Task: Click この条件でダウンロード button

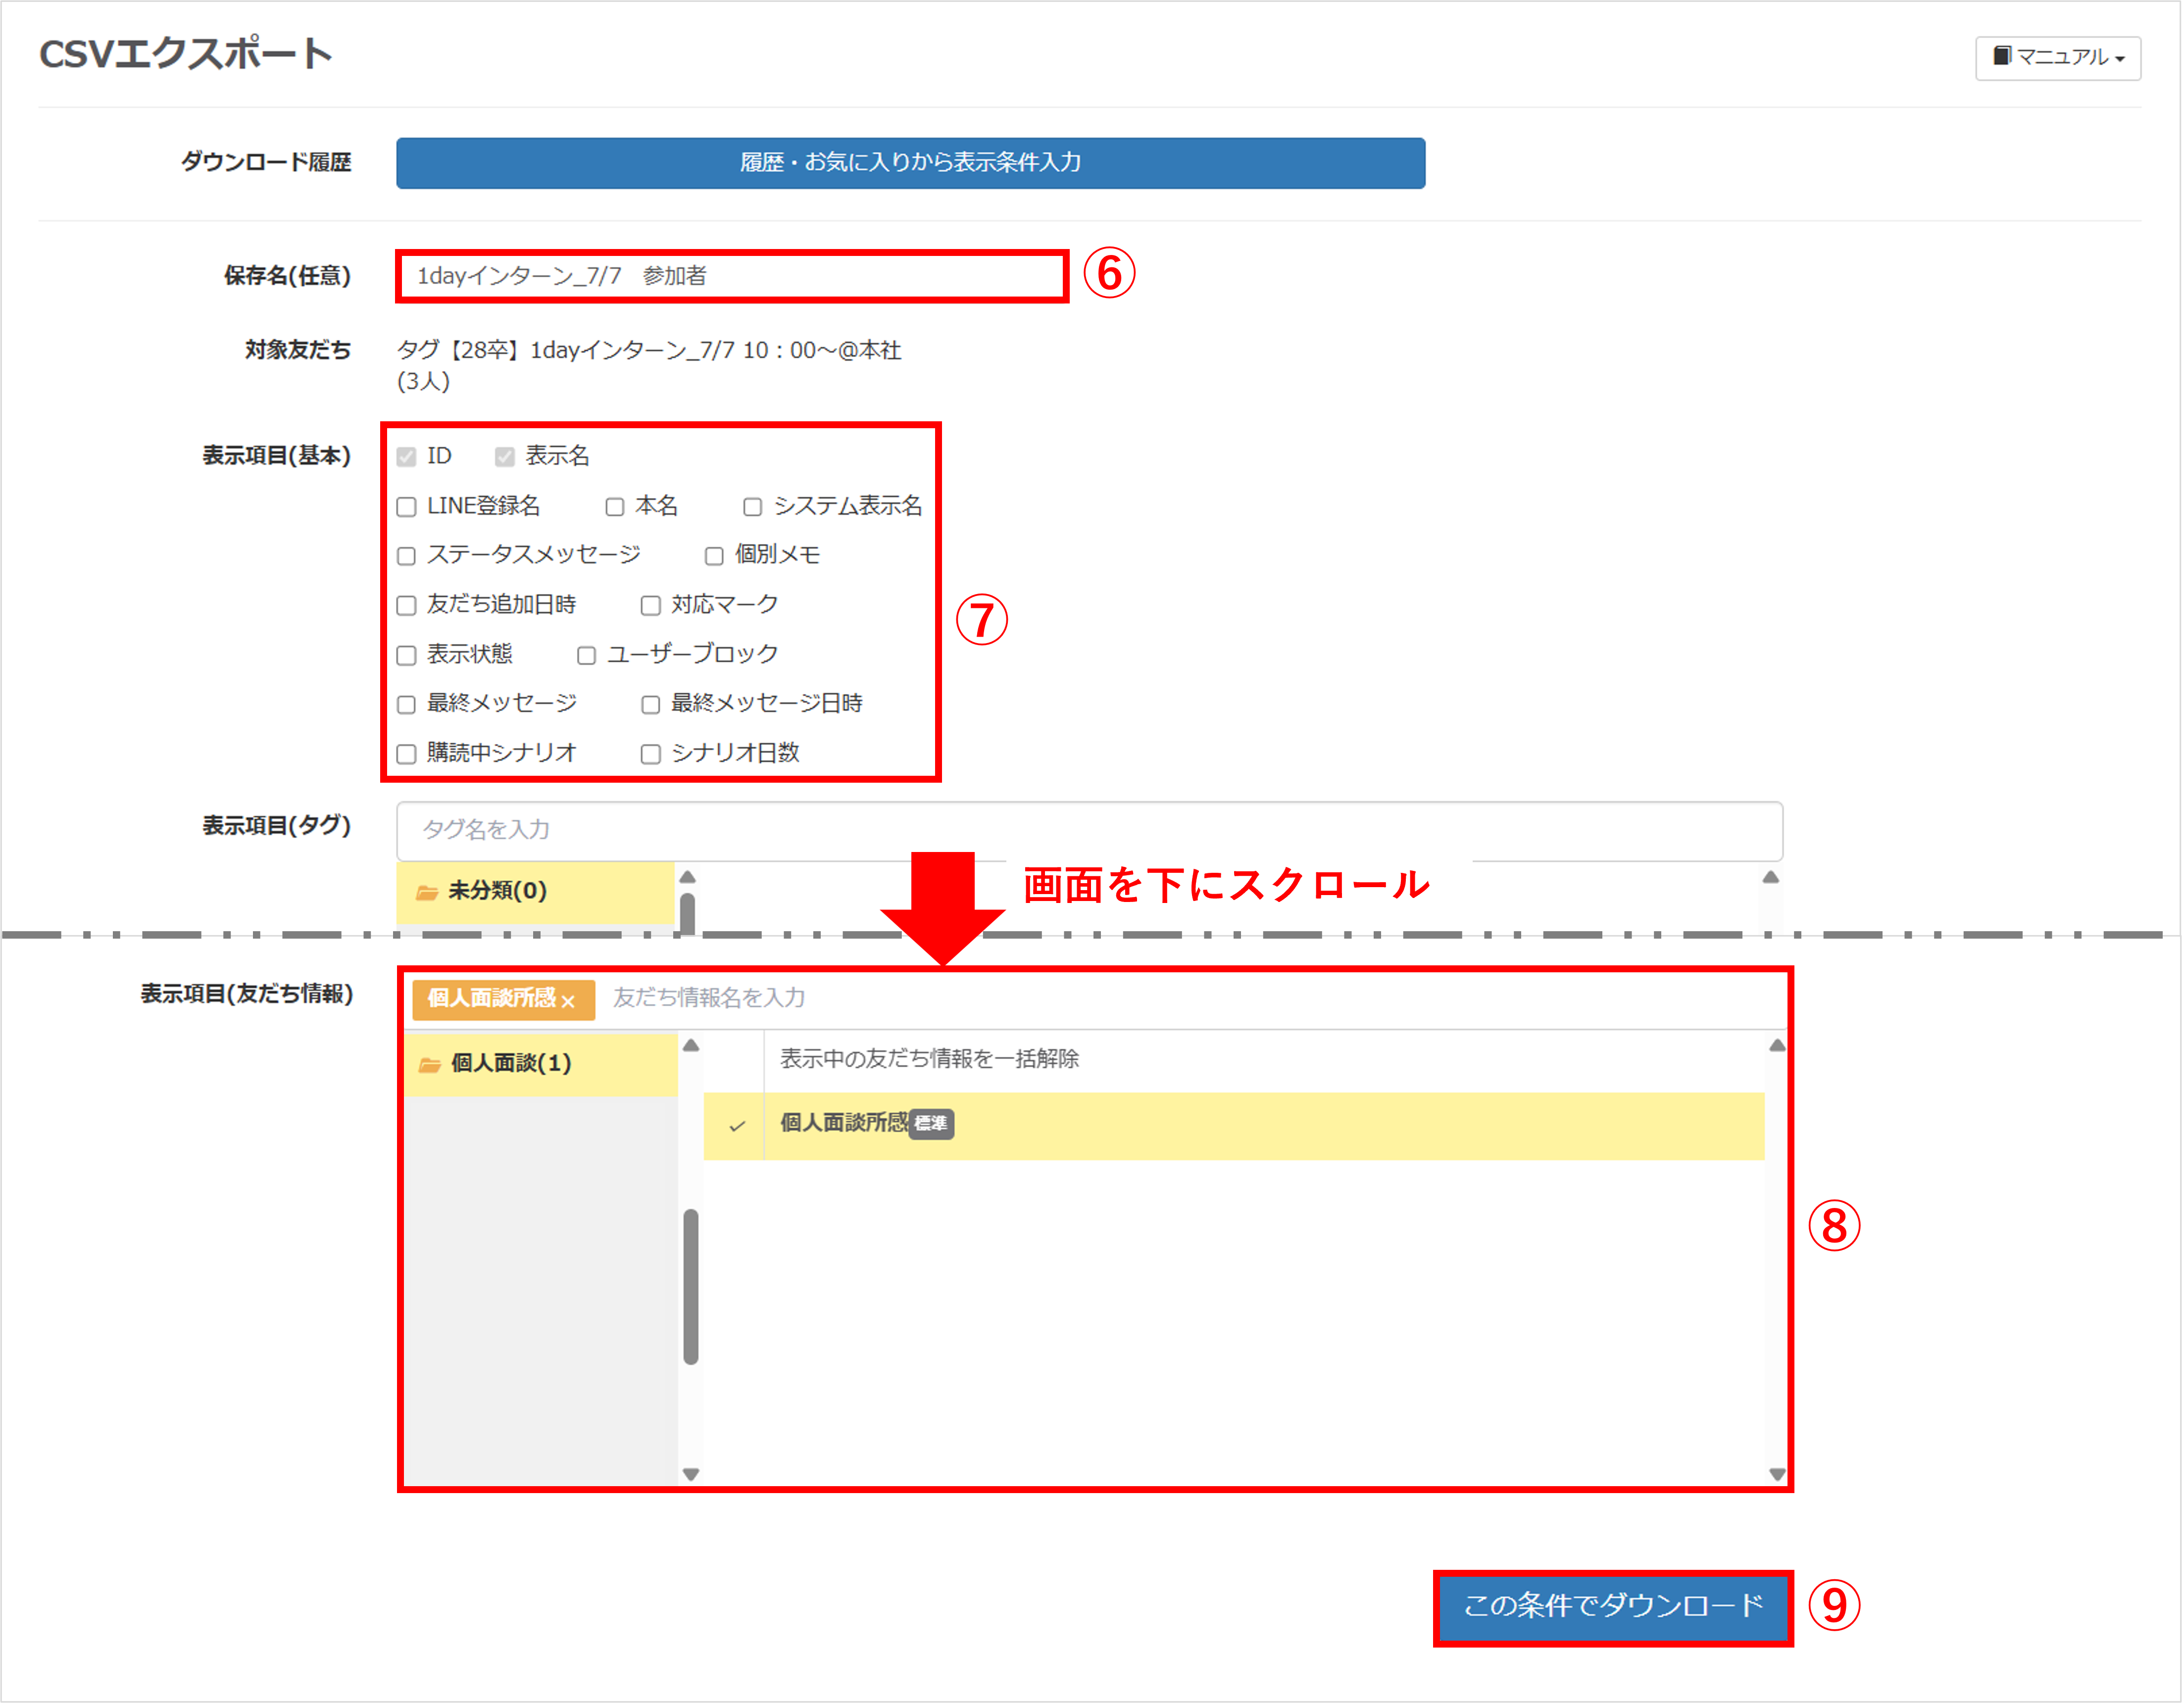Action: 1612,1606
